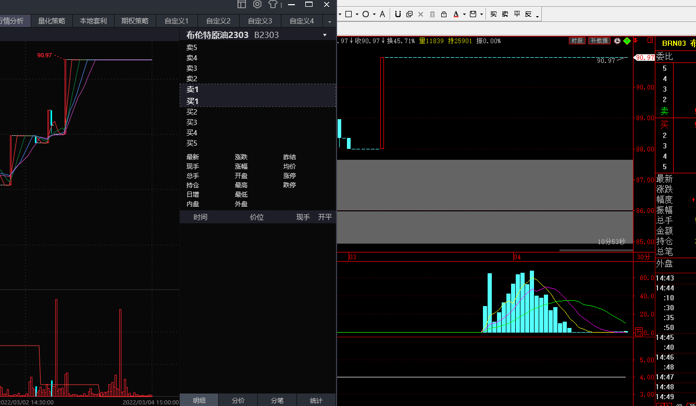Toggle the magnet snap tool
Viewport: 696px width, 406px height.
click(398, 14)
